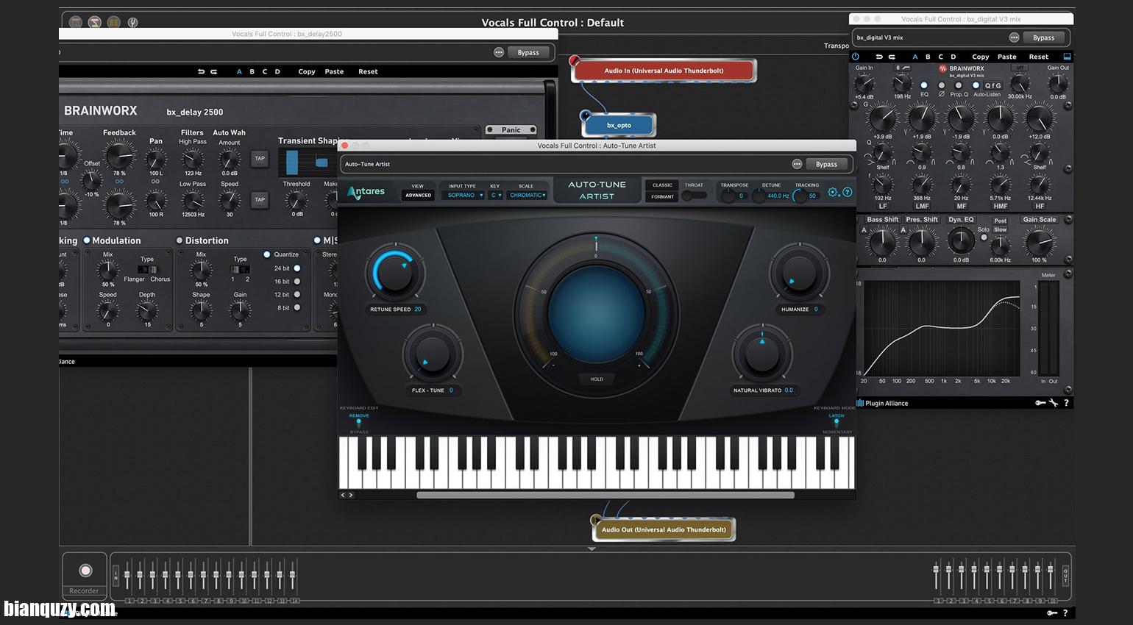
Task: Select CLASSIC mode in Auto-Tune
Action: pyautogui.click(x=662, y=185)
